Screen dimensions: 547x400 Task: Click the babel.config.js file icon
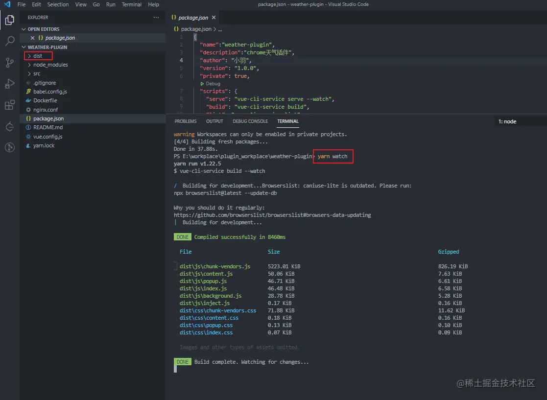point(28,92)
